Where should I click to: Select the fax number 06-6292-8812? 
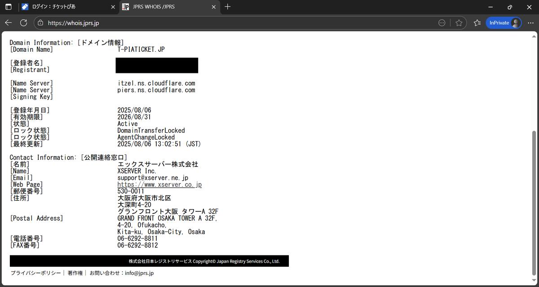(137, 245)
